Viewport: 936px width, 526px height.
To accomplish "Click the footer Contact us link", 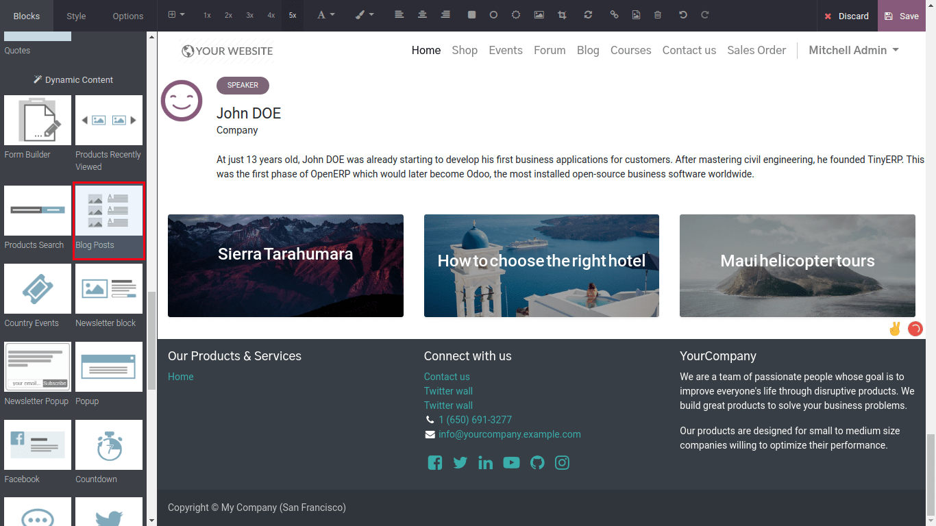I will (447, 377).
